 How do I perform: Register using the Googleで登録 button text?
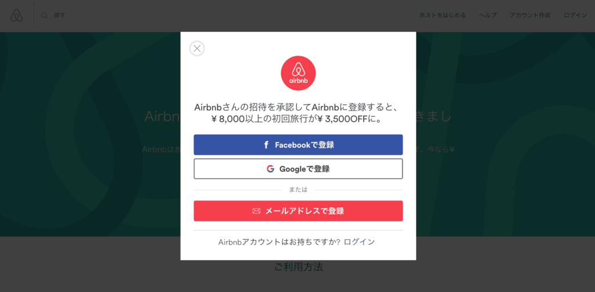pyautogui.click(x=304, y=169)
